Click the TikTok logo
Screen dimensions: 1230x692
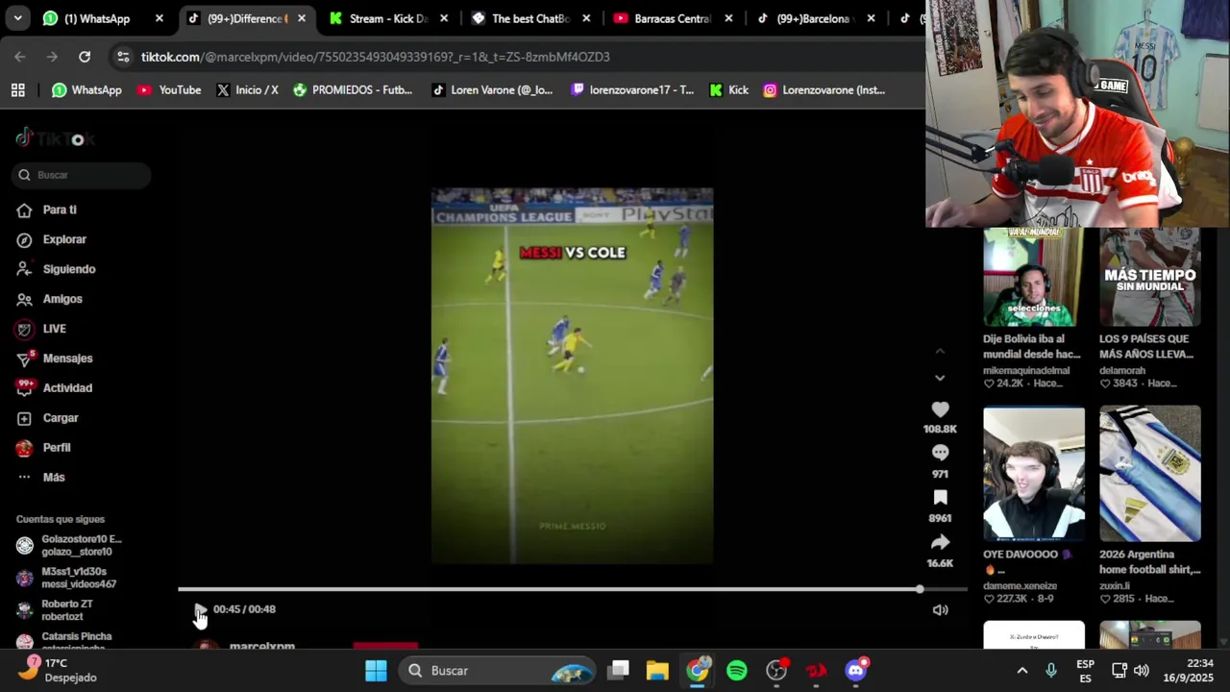pos(55,138)
